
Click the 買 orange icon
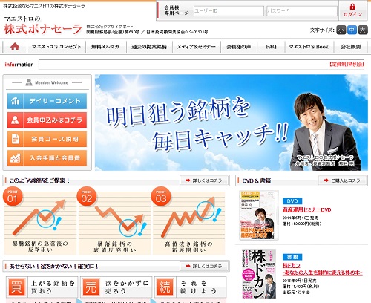pyautogui.click(x=16, y=287)
